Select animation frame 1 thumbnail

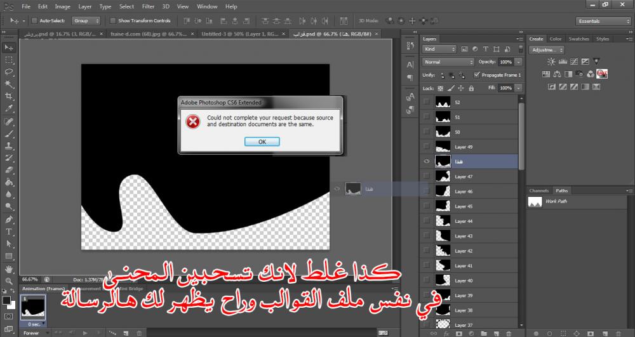click(32, 307)
